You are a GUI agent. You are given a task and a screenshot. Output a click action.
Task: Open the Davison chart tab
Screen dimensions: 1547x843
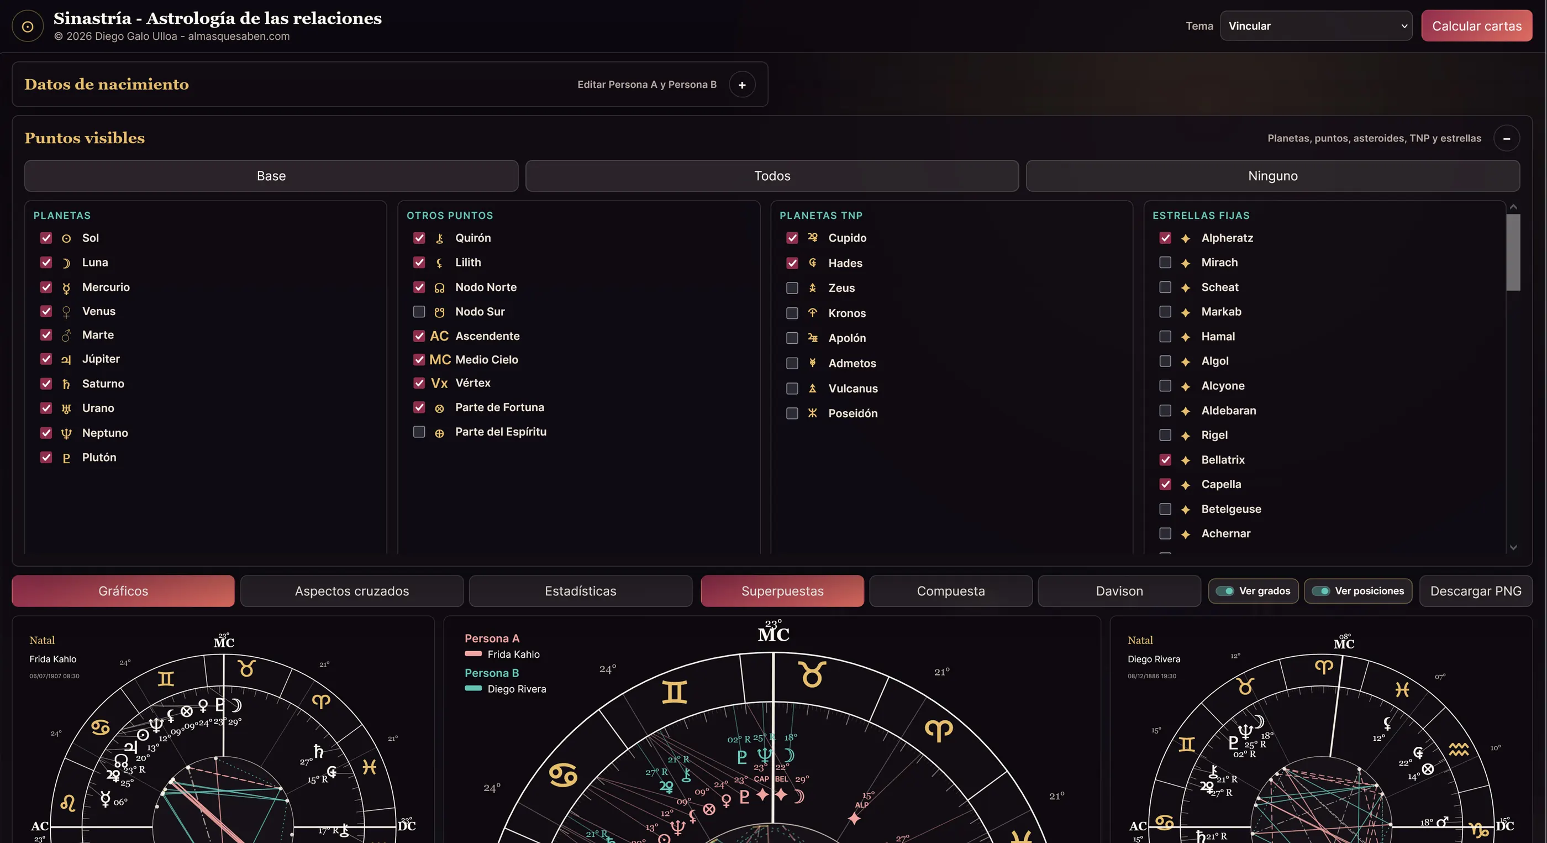coord(1119,590)
